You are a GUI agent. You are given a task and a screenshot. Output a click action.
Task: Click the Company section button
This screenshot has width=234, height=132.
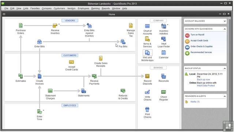[158, 21]
